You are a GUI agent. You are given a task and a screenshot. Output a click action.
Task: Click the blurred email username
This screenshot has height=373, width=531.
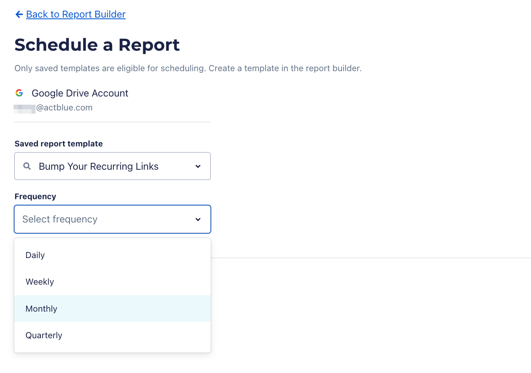click(x=25, y=108)
